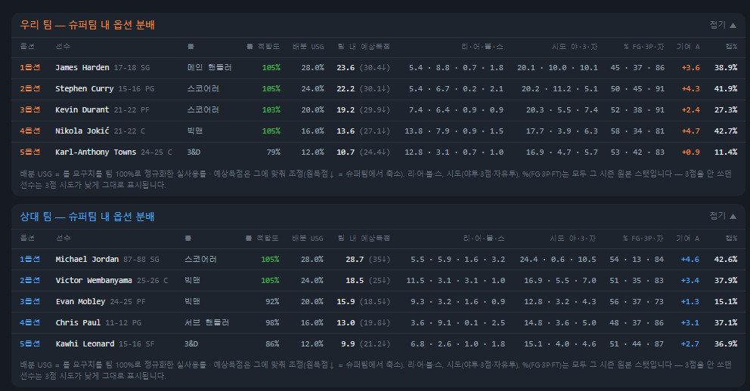Click the +3.4 contribution value in Wembanyama's row
Viewport: 750px width, 391px height.
coord(690,280)
